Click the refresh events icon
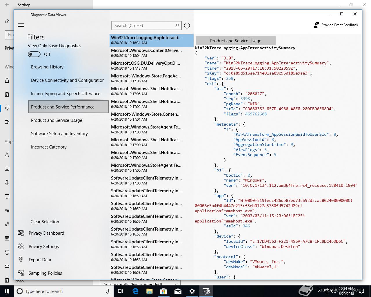This screenshot has height=297, width=371. click(x=187, y=26)
